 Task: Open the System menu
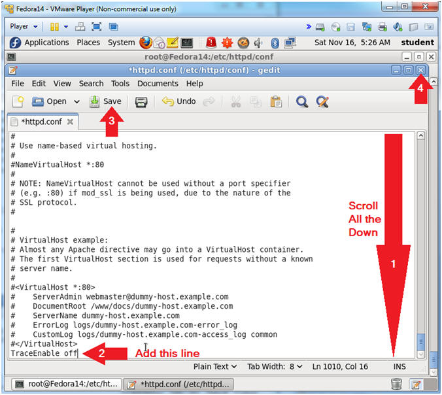[121, 43]
